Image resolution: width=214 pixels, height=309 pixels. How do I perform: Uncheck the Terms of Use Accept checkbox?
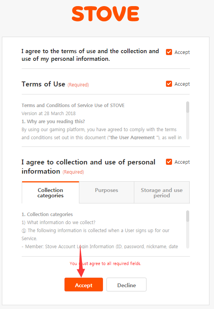tap(169, 84)
